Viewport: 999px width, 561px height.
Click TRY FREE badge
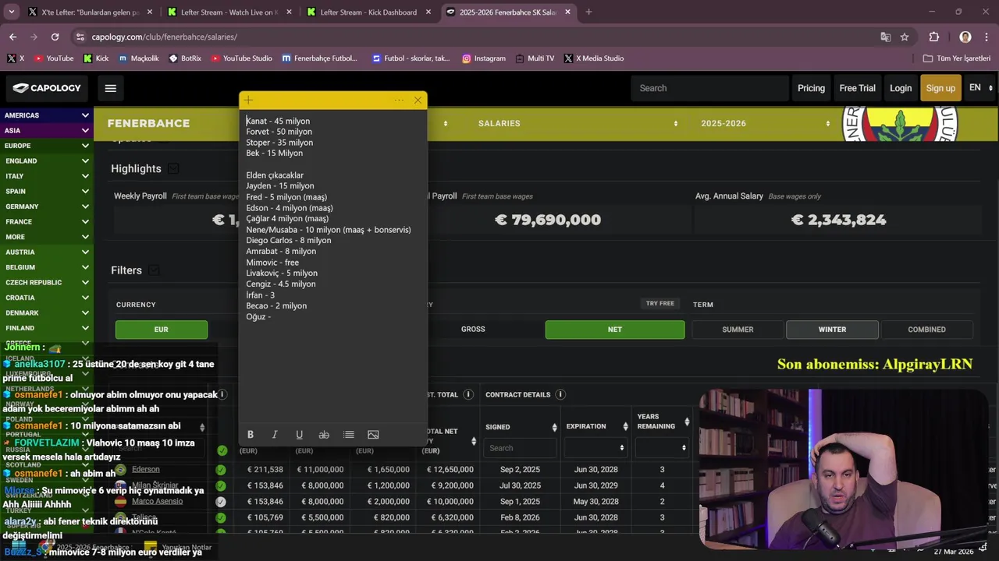[660, 303]
